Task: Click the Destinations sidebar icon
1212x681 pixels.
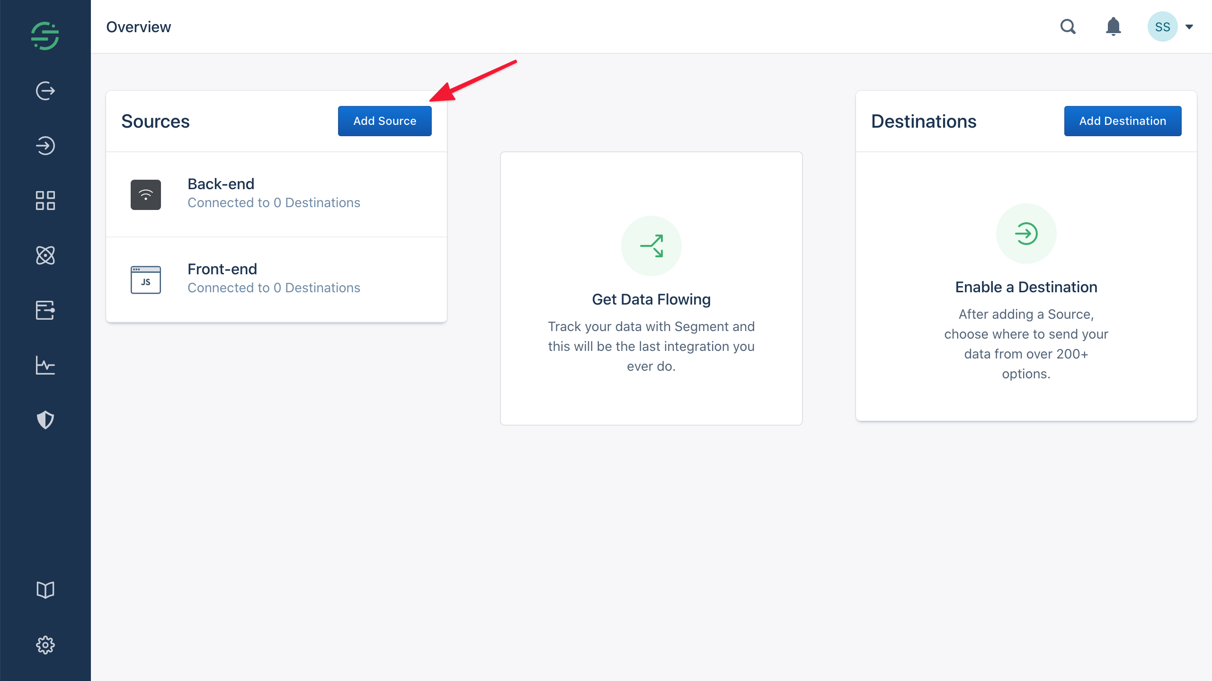Action: pos(45,146)
